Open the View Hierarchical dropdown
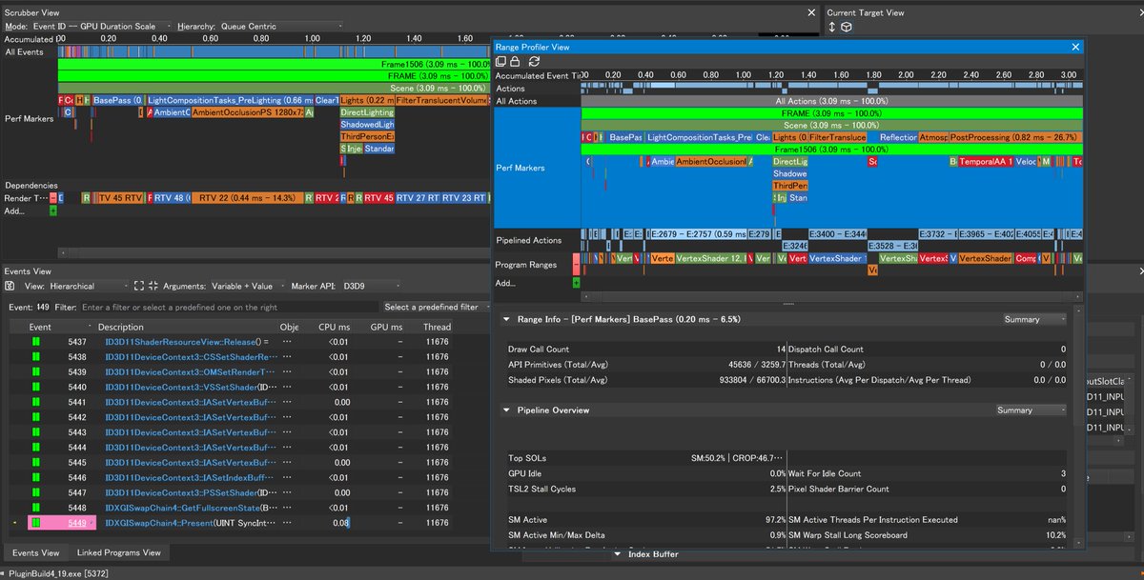 click(90, 286)
